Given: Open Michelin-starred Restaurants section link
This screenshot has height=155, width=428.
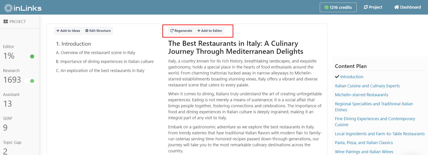Looking at the screenshot, I should point(361,95).
